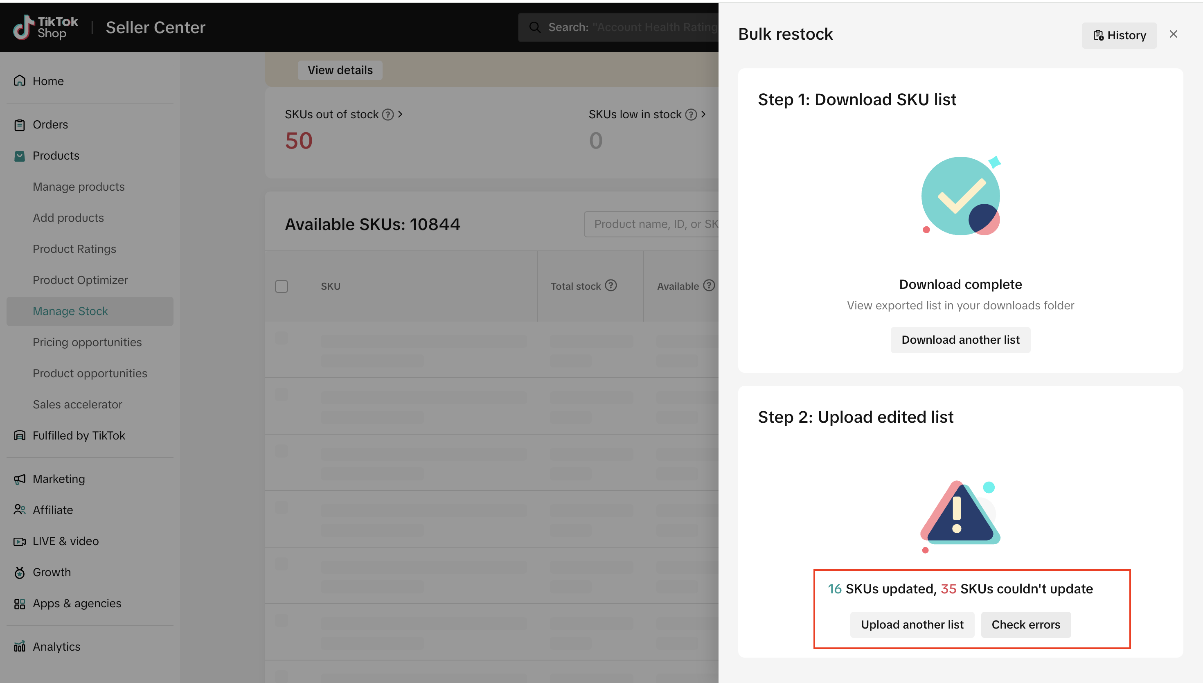The height and width of the screenshot is (683, 1203).
Task: Toggle the select-all SKU checkbox
Action: pos(282,286)
